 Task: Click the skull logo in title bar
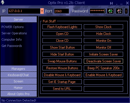click(3, 3)
